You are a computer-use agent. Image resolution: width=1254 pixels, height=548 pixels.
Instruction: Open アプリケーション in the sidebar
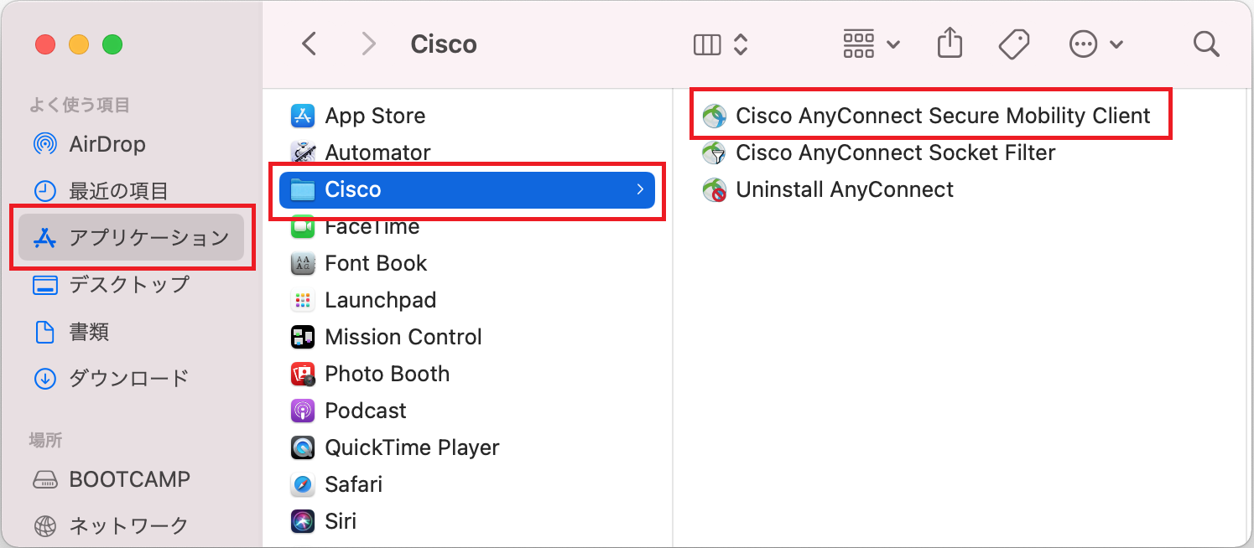tap(132, 238)
